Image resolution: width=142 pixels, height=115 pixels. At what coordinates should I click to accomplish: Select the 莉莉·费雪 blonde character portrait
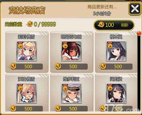click(27, 51)
